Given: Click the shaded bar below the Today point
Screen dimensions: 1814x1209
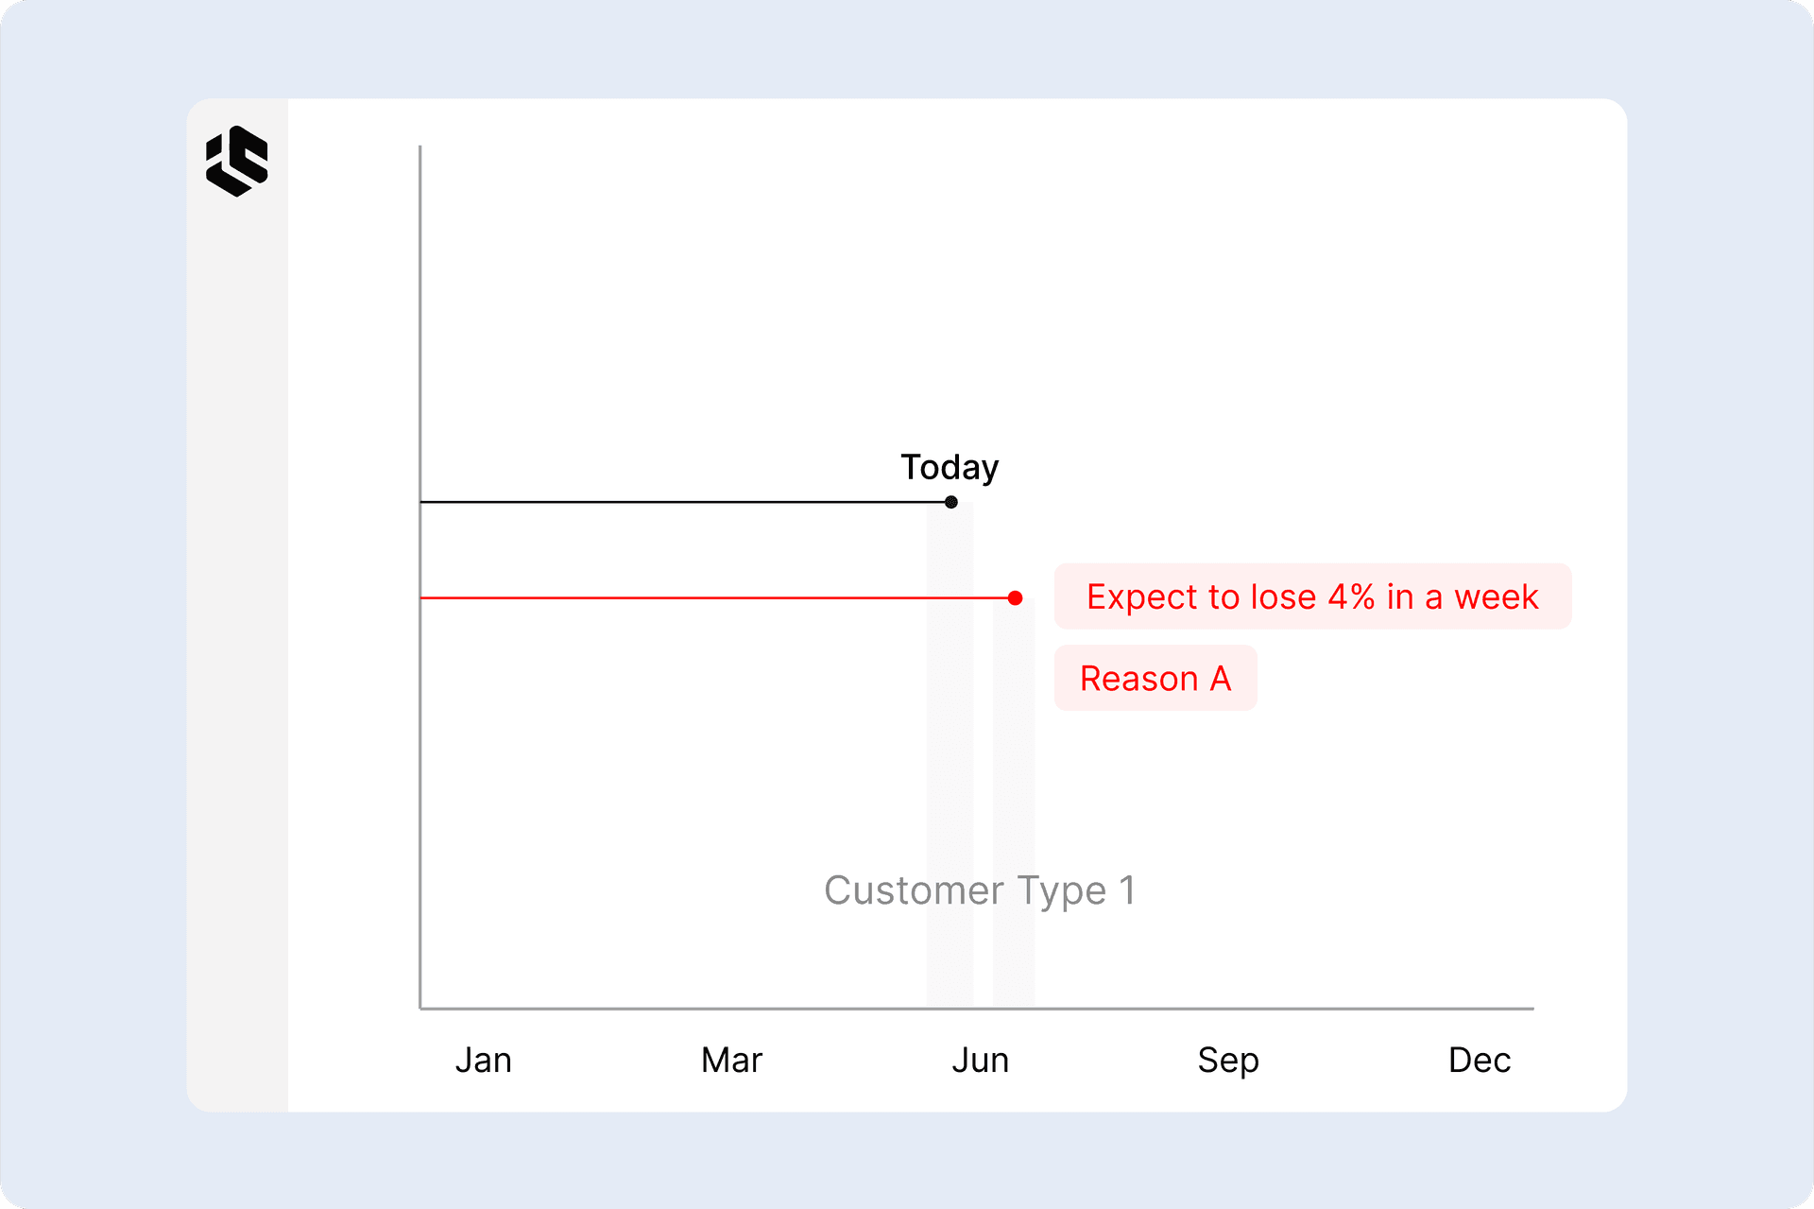Looking at the screenshot, I should (950, 756).
